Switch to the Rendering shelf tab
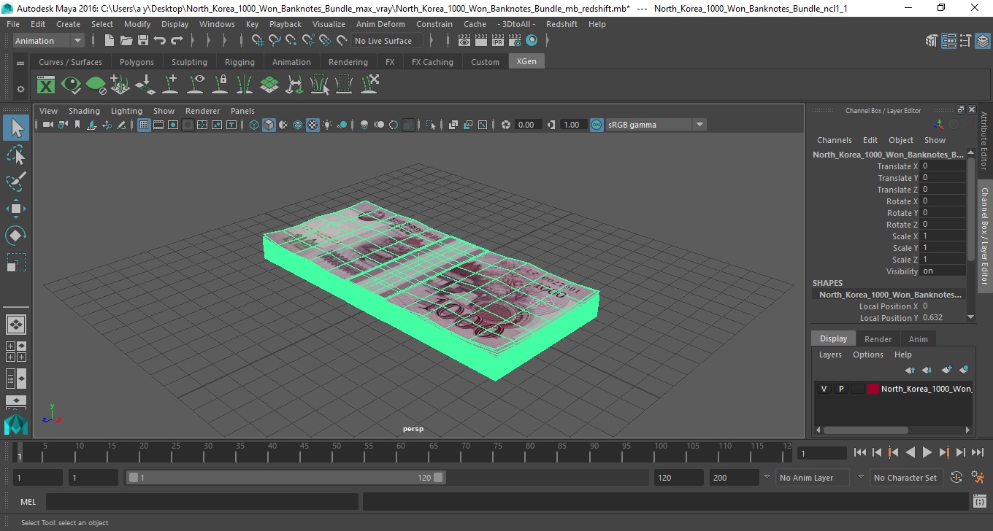Viewport: 993px width, 531px height. [348, 62]
